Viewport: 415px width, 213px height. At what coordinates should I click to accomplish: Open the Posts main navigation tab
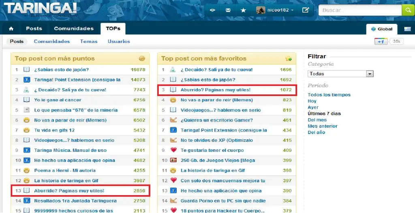tap(34, 29)
